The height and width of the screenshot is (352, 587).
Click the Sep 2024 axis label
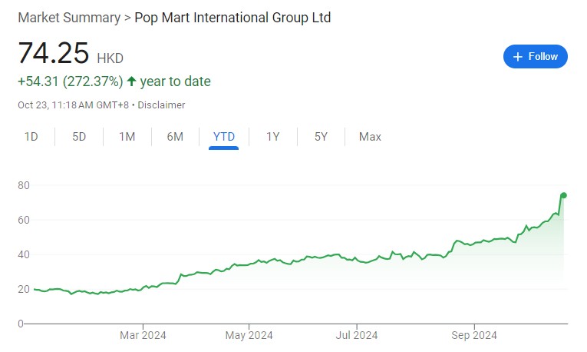tap(474, 335)
